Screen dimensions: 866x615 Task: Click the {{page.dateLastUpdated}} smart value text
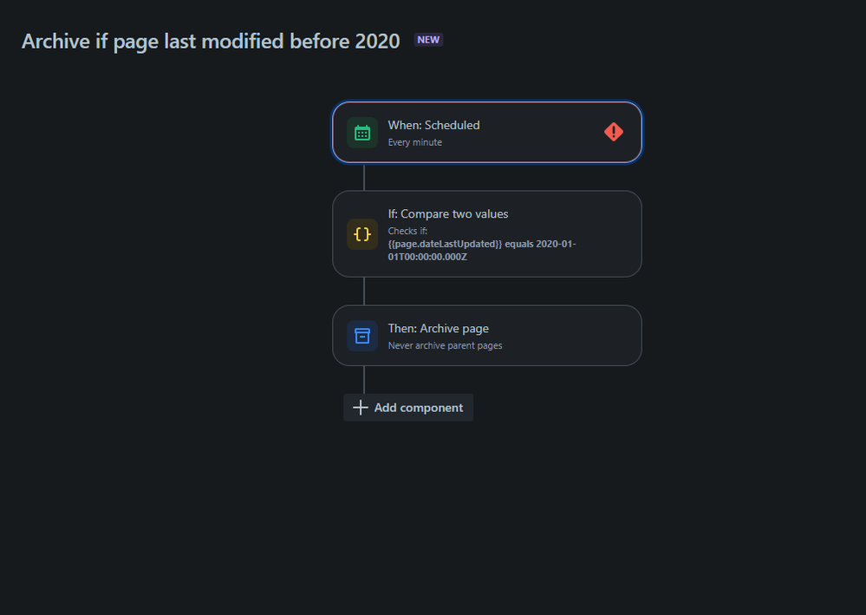click(x=446, y=245)
